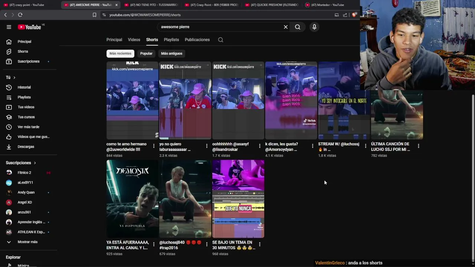Screen dimensions: 475x267
Task: Go forward in the browser
Action: point(12,15)
